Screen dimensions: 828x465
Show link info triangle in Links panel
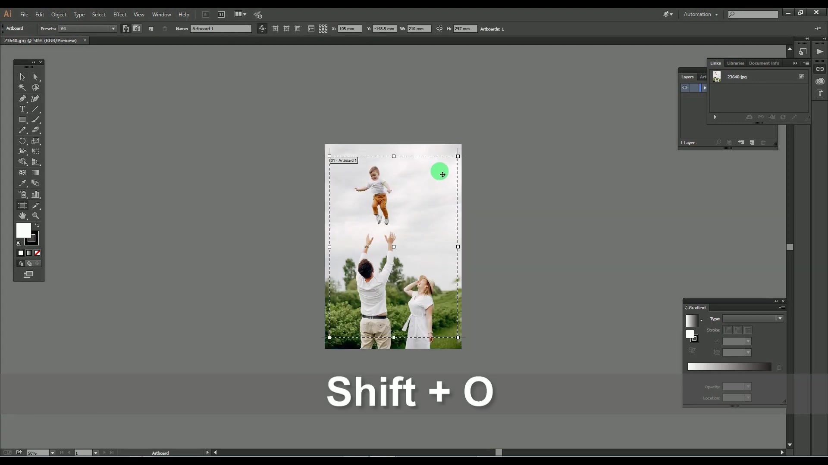(x=715, y=117)
